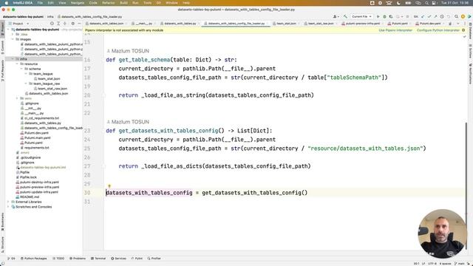Open the Services tool window
The image size is (473, 266).
(118, 259)
